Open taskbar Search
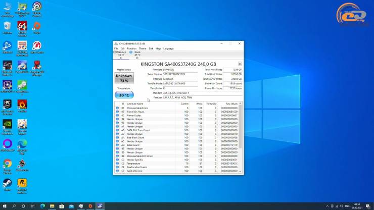Viewport: 374px width, 210px height. [14, 206]
